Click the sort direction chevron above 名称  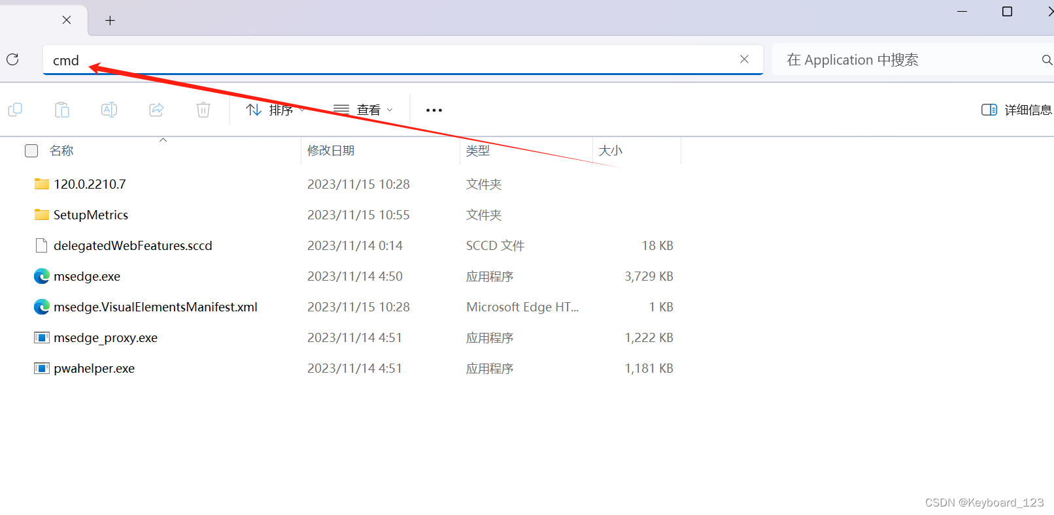point(163,140)
